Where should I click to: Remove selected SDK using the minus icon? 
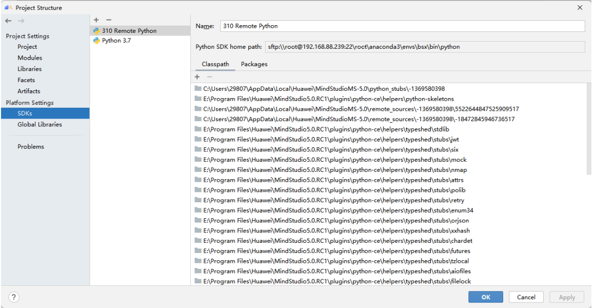[x=108, y=20]
